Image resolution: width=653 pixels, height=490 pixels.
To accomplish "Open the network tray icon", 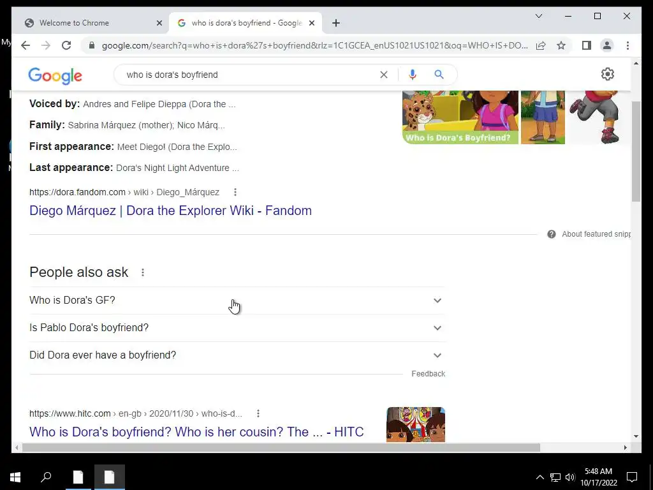I will point(555,477).
